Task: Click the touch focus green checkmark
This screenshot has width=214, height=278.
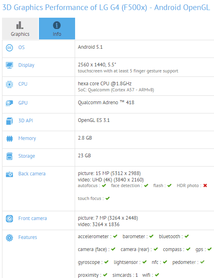Action: click(108, 198)
